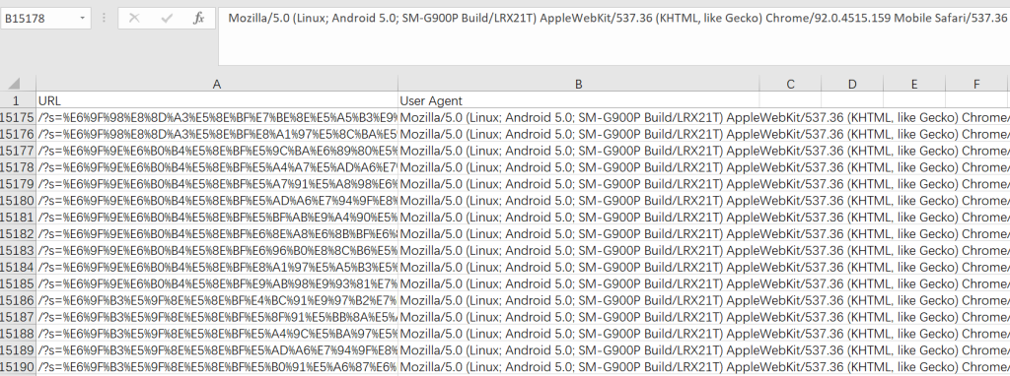Select URL cell in row 15182

217,234
